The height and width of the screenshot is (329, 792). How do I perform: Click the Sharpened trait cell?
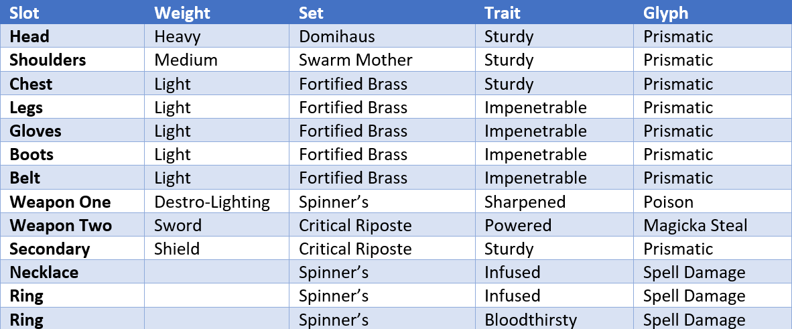pos(525,202)
